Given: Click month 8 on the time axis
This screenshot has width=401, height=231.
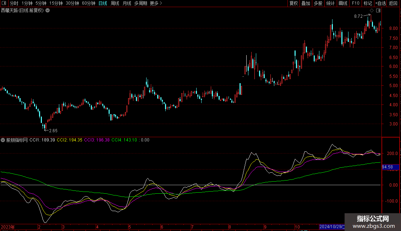Looking at the screenshot, I should pos(230,227).
